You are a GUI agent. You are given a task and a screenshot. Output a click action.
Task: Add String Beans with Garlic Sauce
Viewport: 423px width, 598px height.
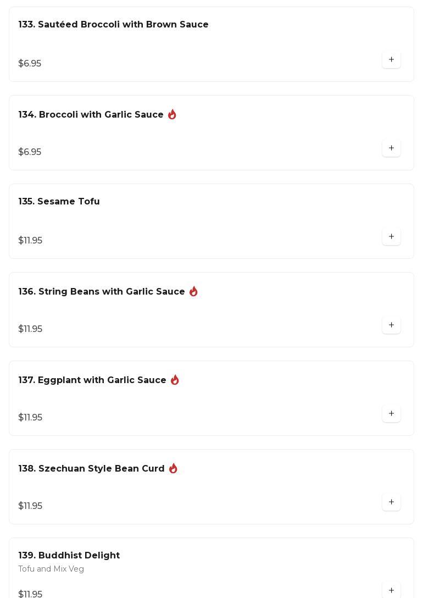pos(391,325)
